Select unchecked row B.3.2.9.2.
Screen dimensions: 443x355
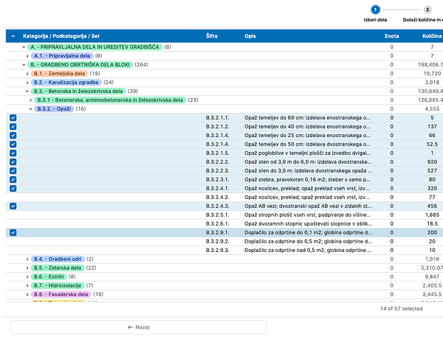pyautogui.click(x=224, y=241)
